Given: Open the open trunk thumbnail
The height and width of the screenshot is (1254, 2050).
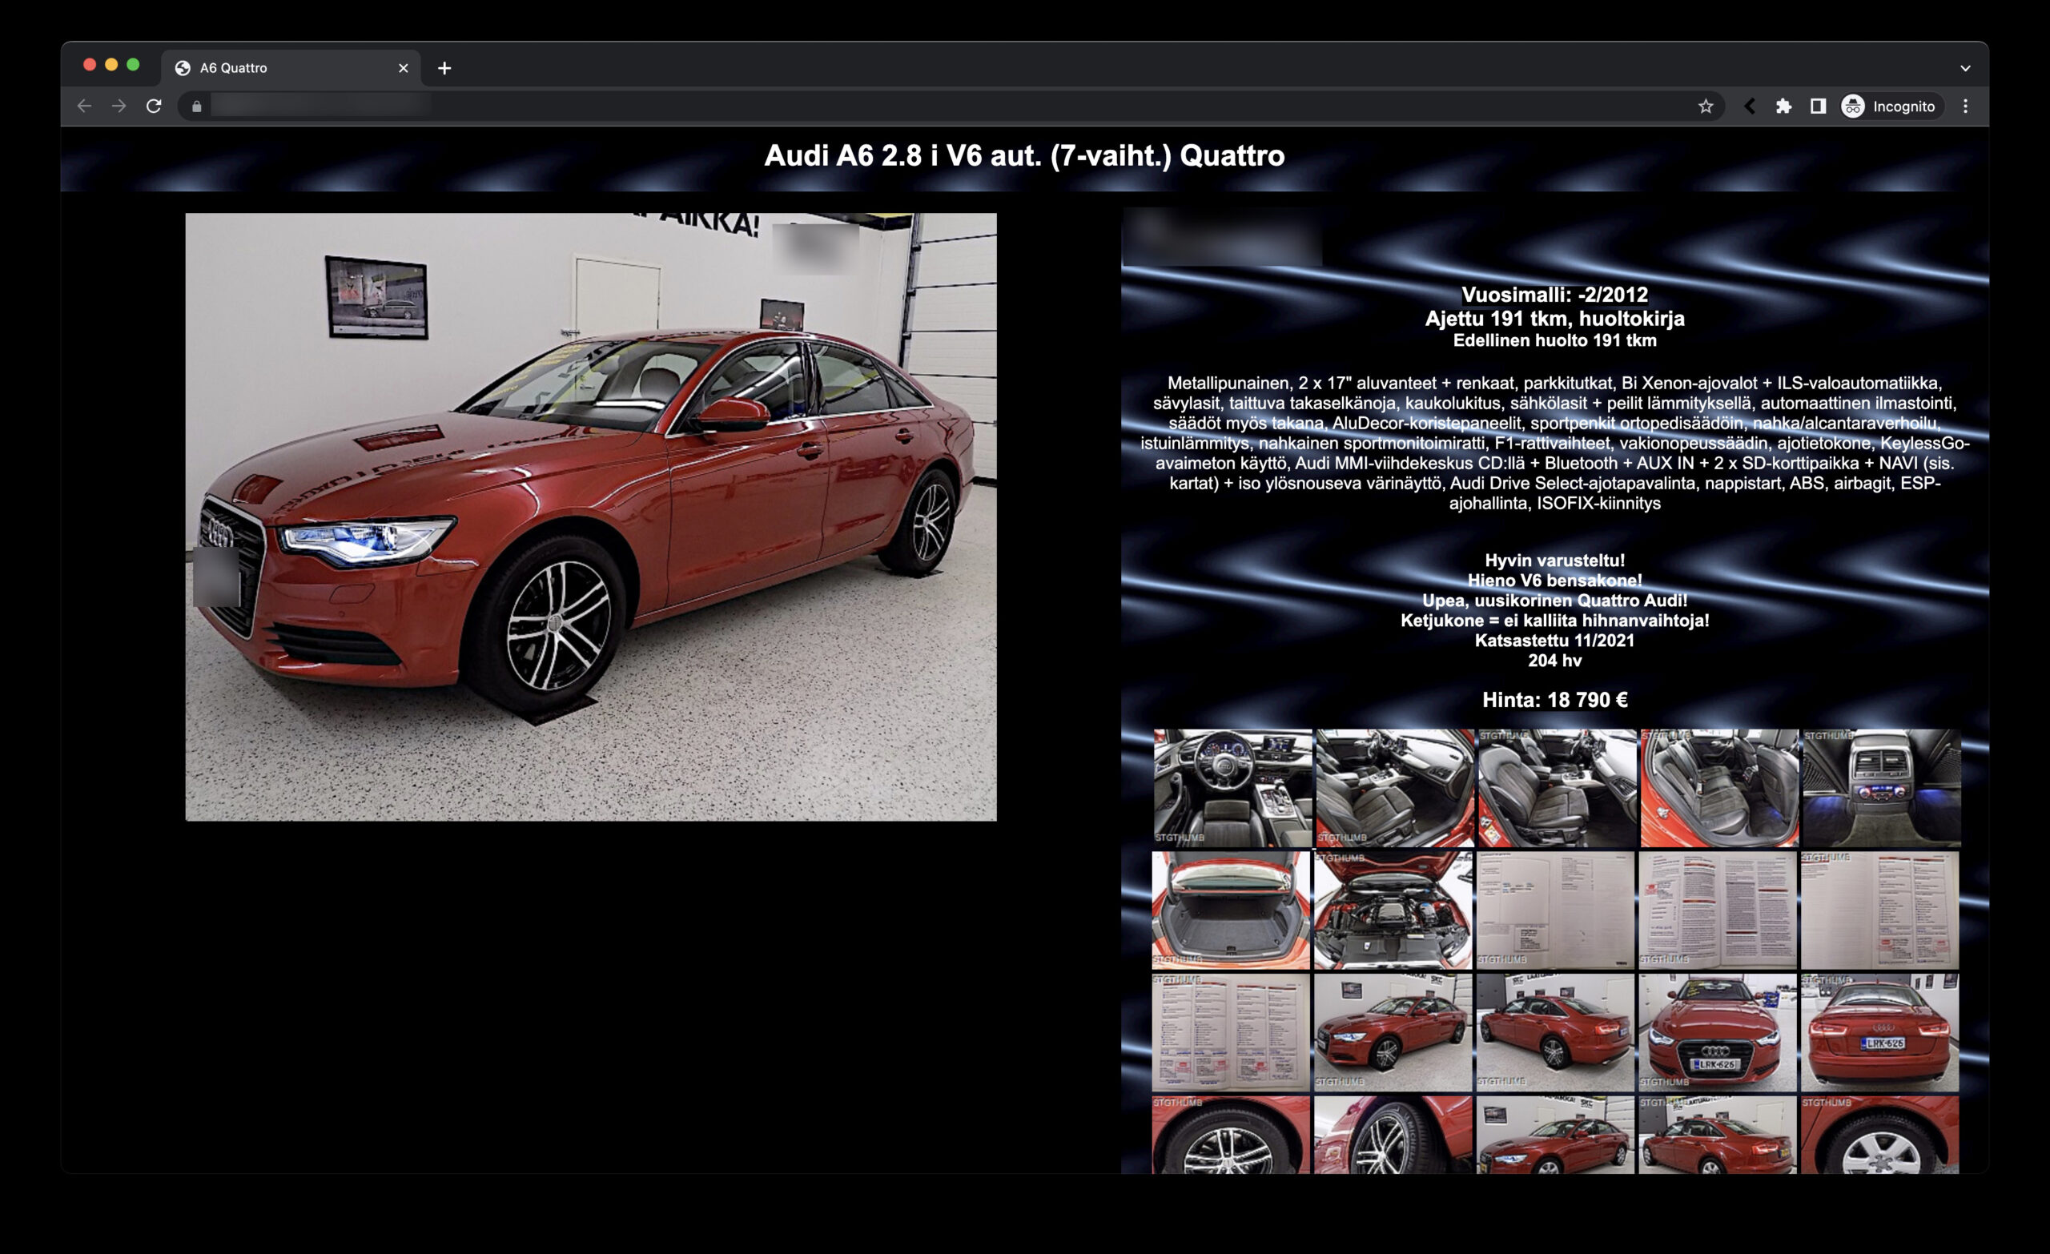Looking at the screenshot, I should tap(1231, 910).
